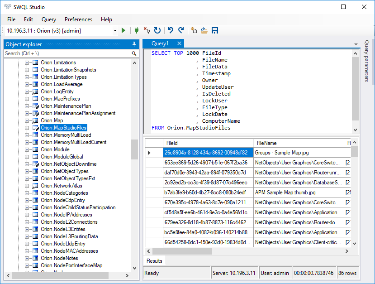
Task: Click results grid scroll right arrow
Action: click(x=347, y=251)
